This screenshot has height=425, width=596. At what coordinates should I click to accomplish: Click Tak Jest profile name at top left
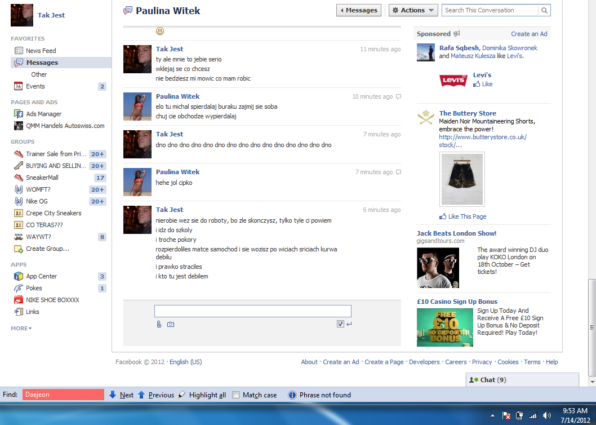pyautogui.click(x=51, y=15)
